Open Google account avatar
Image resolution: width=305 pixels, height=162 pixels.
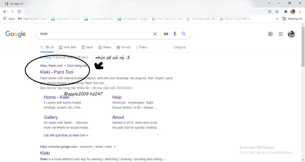point(291,34)
